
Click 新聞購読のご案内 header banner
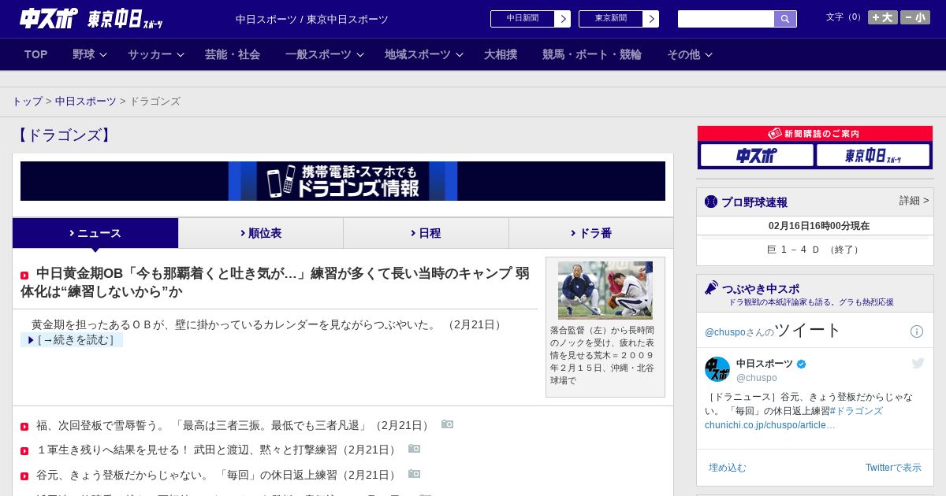pyautogui.click(x=815, y=134)
